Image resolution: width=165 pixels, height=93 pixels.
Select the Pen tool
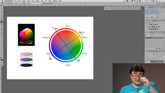tap(2, 42)
